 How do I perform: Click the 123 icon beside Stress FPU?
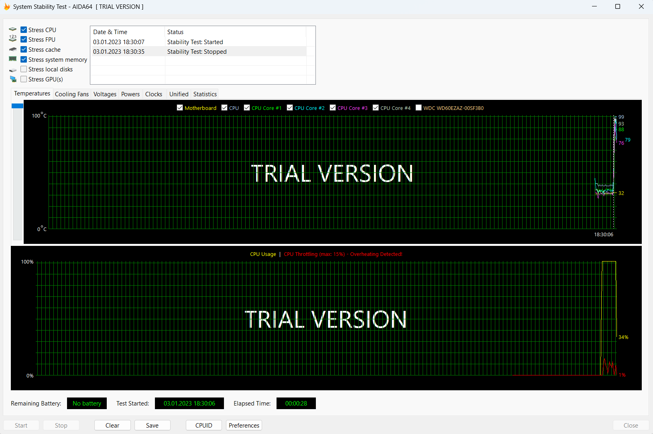click(13, 39)
